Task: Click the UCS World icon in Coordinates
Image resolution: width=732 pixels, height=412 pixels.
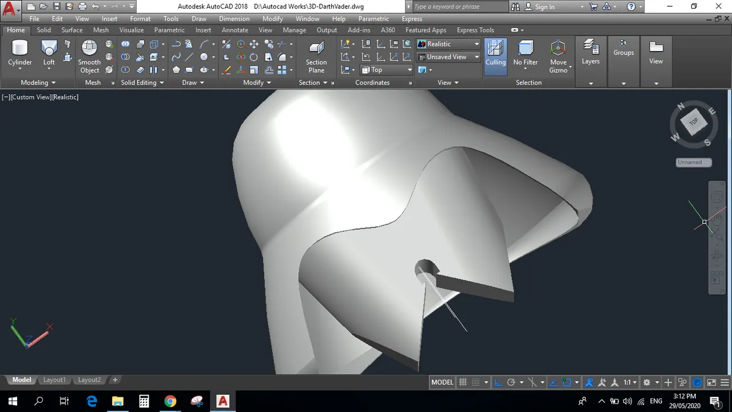Action: [x=407, y=44]
